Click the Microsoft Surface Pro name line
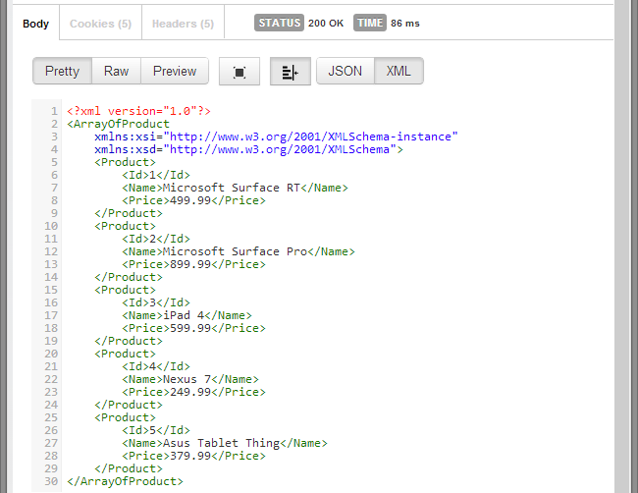Image resolution: width=638 pixels, height=493 pixels. (x=239, y=251)
